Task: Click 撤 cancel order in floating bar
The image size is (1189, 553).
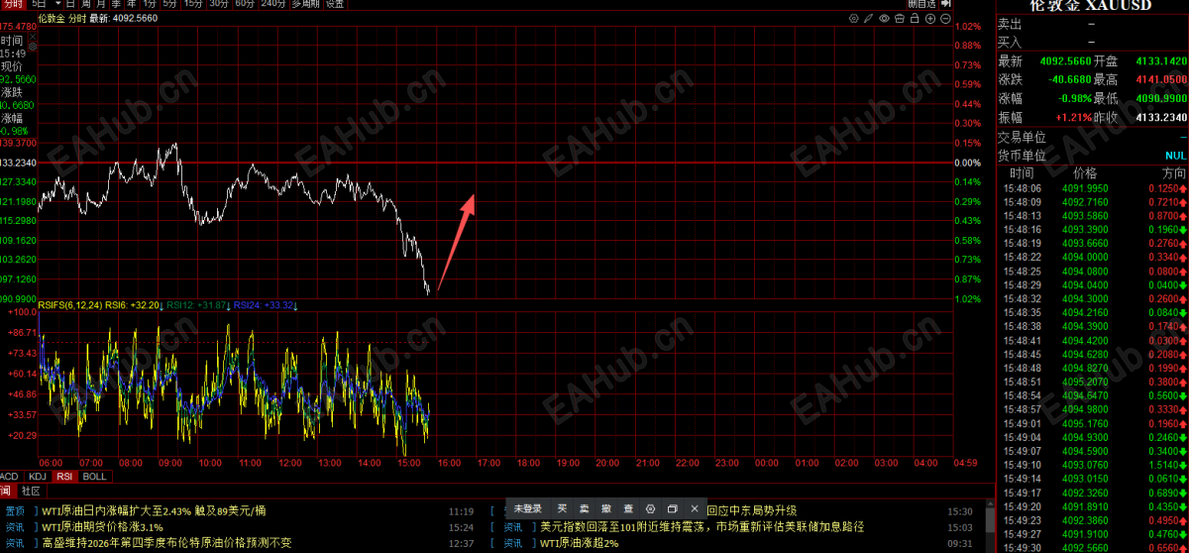Action: click(x=606, y=508)
